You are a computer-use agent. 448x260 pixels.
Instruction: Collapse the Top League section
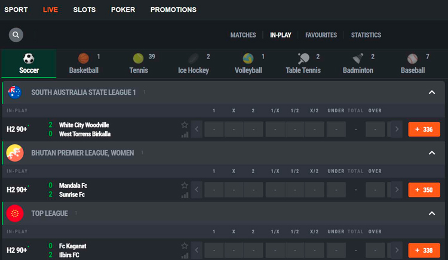pos(432,213)
